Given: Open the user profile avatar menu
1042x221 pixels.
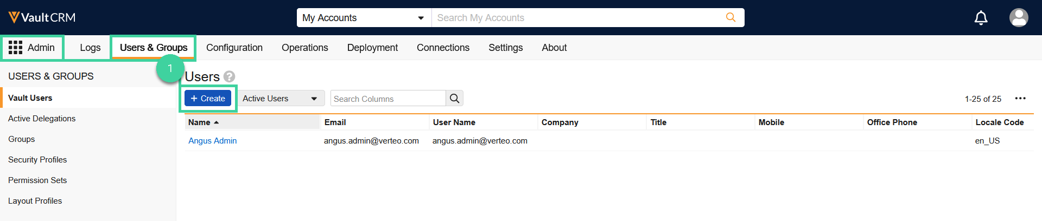Looking at the screenshot, I should coord(1018,18).
